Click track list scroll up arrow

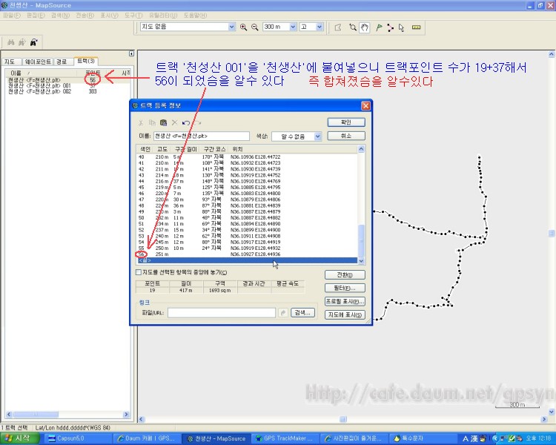point(361,149)
